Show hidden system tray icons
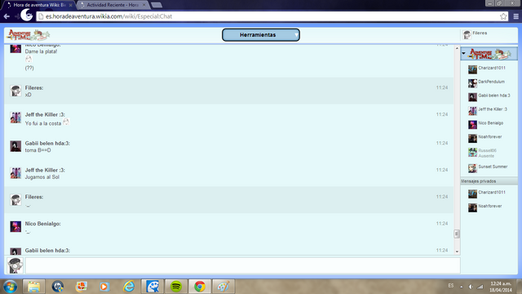Viewport: 522px width, 294px height. tap(462, 287)
